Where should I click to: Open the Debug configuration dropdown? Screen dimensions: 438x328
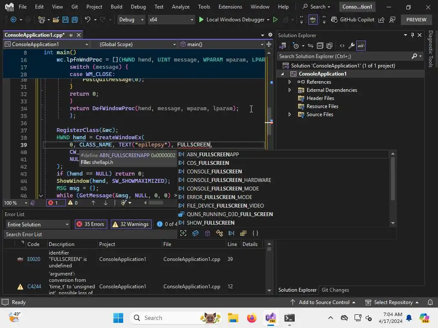pyautogui.click(x=131, y=20)
